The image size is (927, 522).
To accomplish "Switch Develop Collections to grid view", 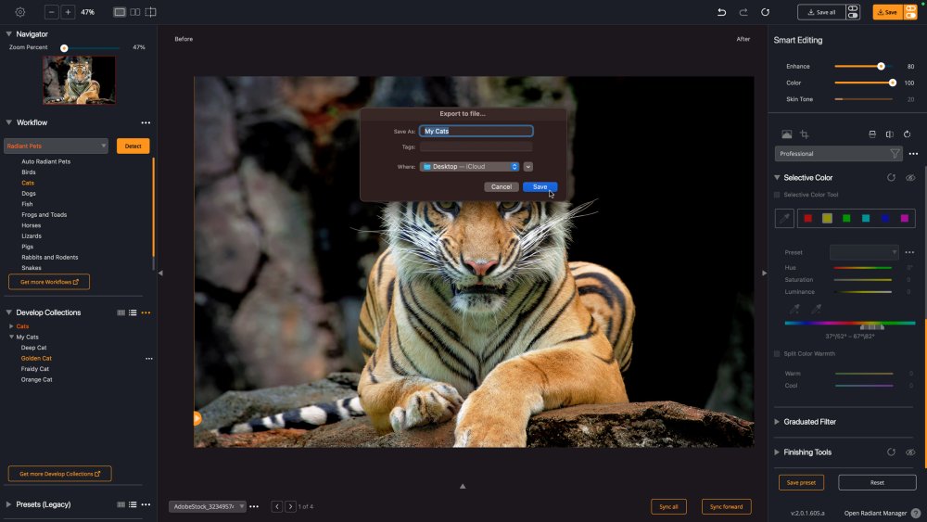I will (121, 312).
